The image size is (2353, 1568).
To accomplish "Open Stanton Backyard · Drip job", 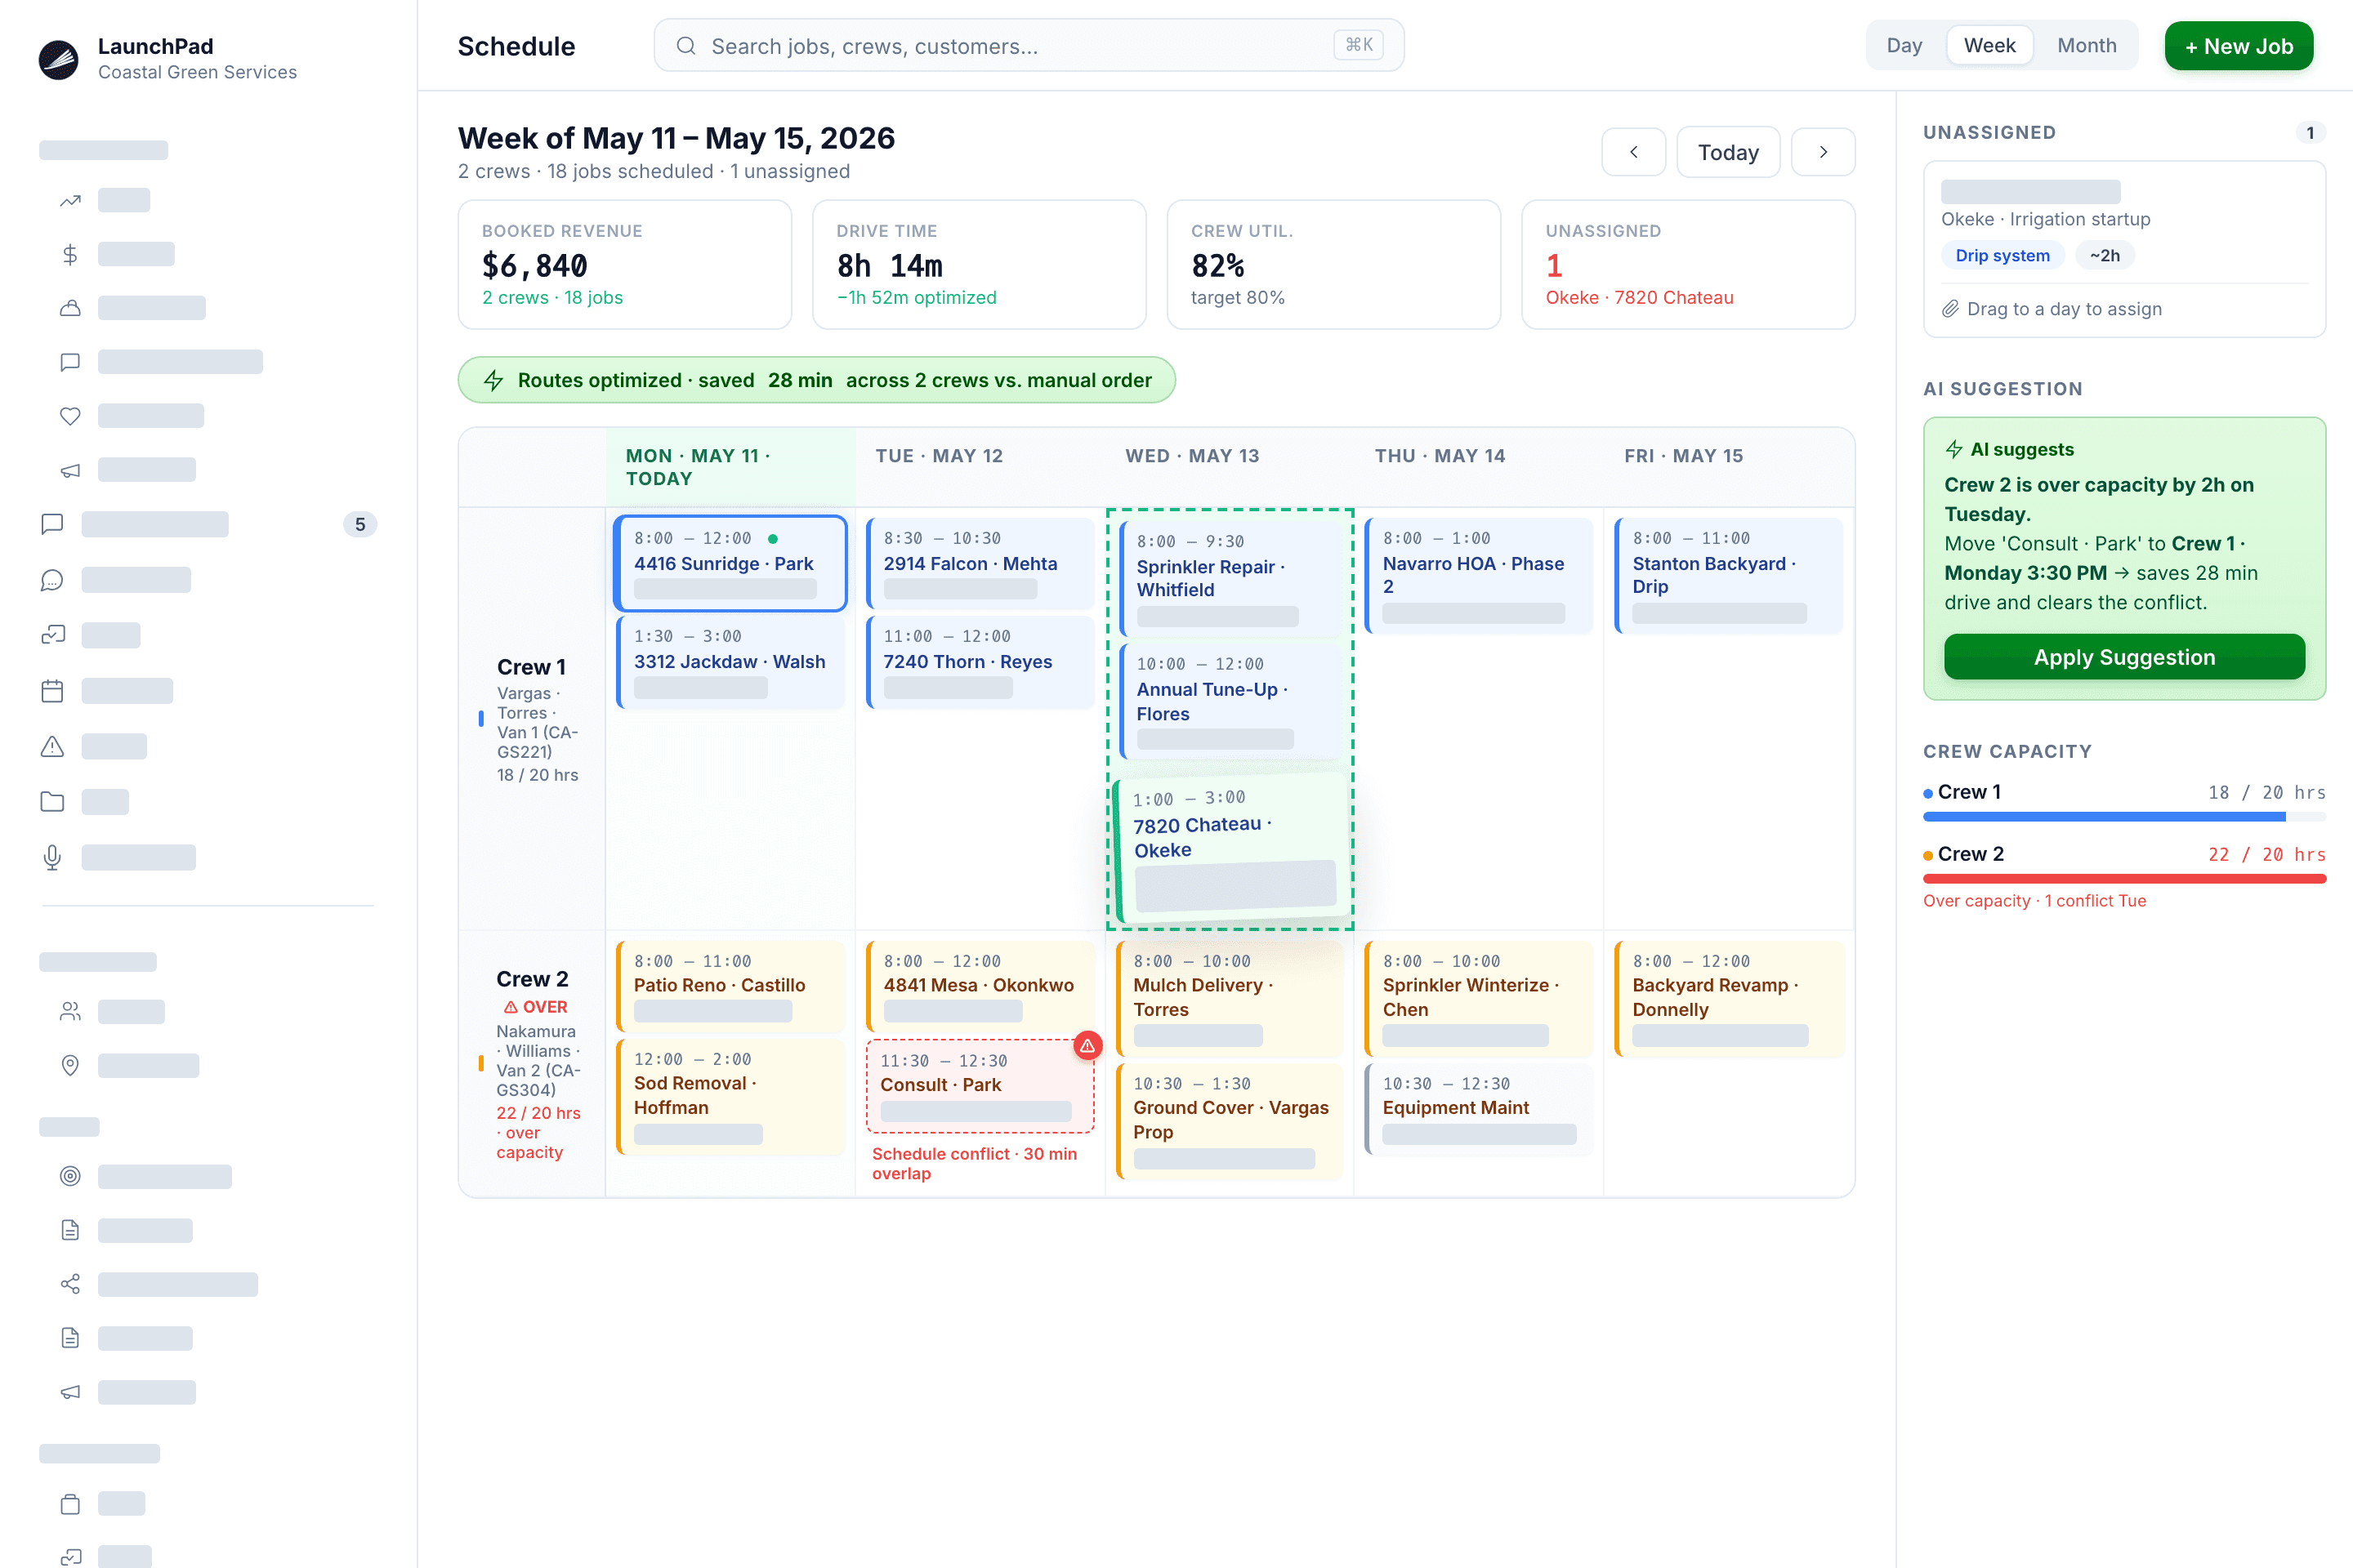I will tap(1729, 576).
